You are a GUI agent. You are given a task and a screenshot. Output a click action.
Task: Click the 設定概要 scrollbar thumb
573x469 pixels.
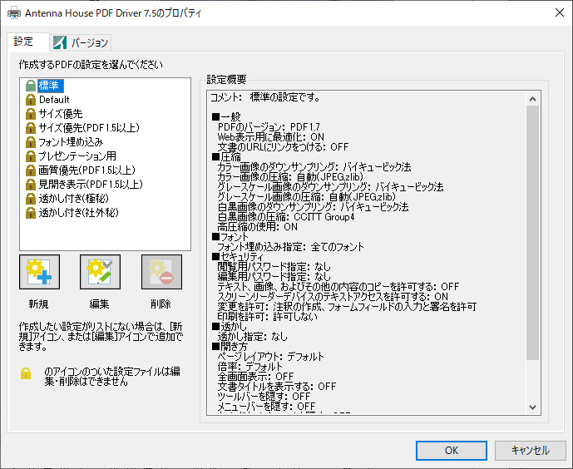click(x=533, y=233)
